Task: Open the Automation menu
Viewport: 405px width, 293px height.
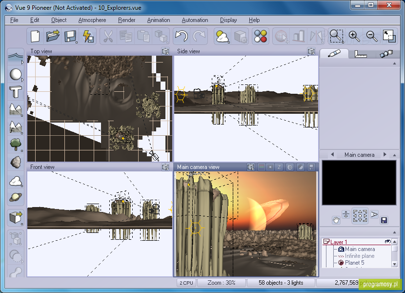Action: pyautogui.click(x=195, y=20)
